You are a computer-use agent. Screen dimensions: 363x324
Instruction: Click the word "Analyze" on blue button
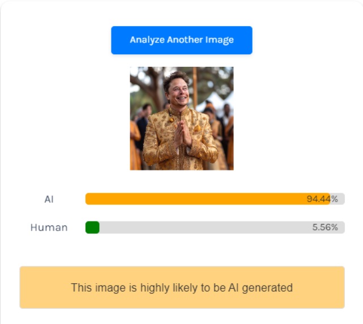pyautogui.click(x=147, y=40)
